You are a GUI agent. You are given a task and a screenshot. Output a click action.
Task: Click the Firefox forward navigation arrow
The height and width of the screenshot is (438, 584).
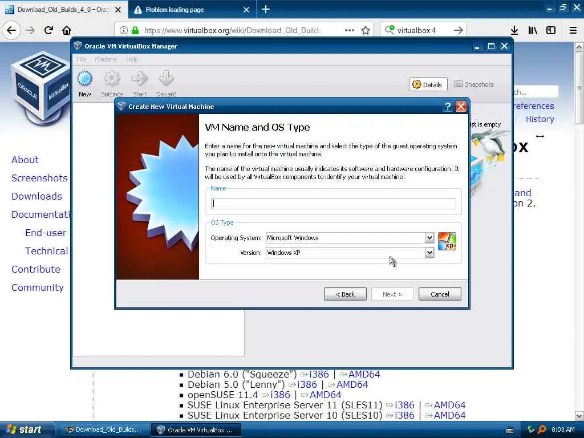click(x=30, y=30)
